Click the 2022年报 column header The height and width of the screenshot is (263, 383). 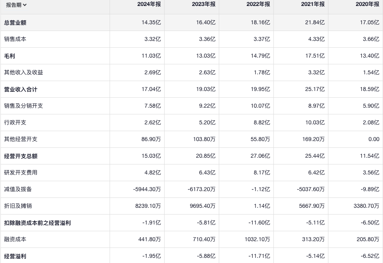pos(258,4)
